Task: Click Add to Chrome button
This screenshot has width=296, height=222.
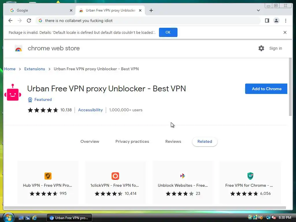Action: 266,89
